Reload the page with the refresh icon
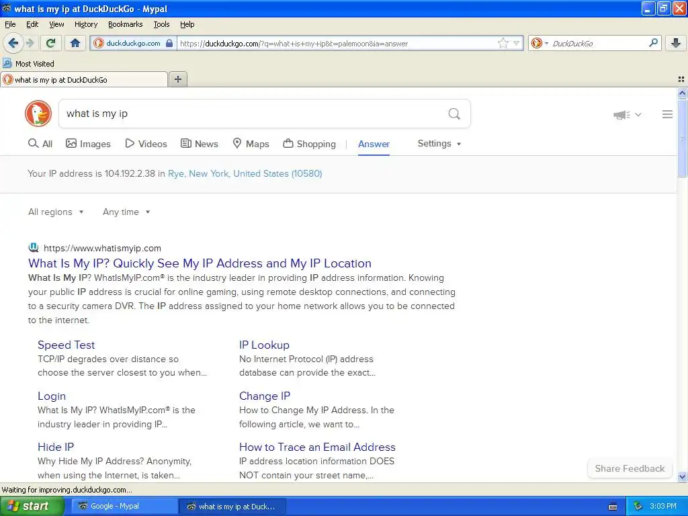 [x=51, y=43]
